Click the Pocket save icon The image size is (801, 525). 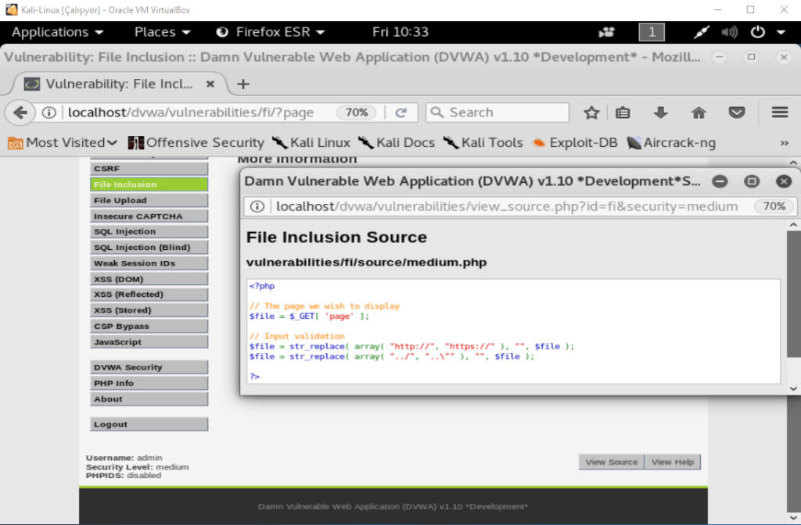pos(737,112)
